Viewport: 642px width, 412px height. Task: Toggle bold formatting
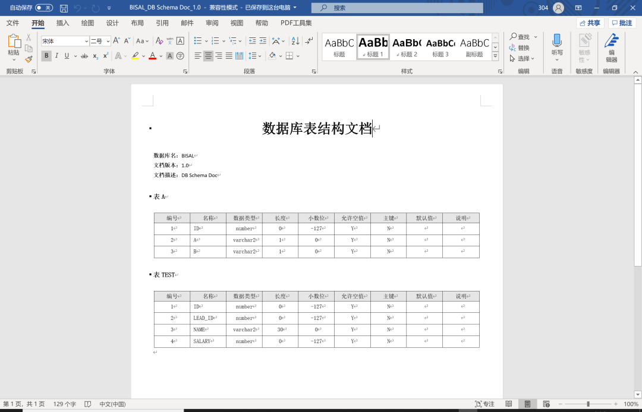pos(47,55)
